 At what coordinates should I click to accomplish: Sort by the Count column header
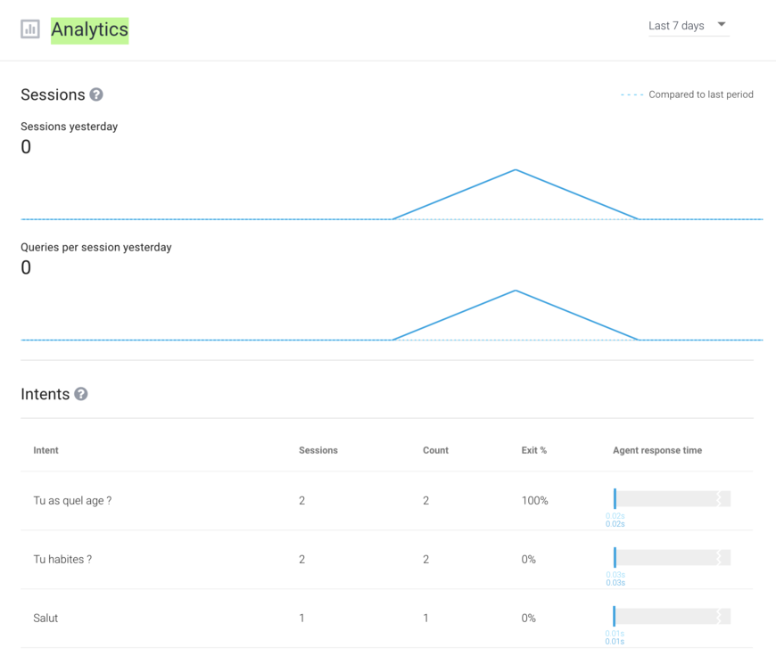coord(435,450)
